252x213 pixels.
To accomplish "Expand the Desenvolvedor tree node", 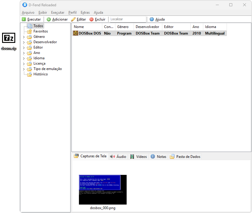I will (24, 42).
